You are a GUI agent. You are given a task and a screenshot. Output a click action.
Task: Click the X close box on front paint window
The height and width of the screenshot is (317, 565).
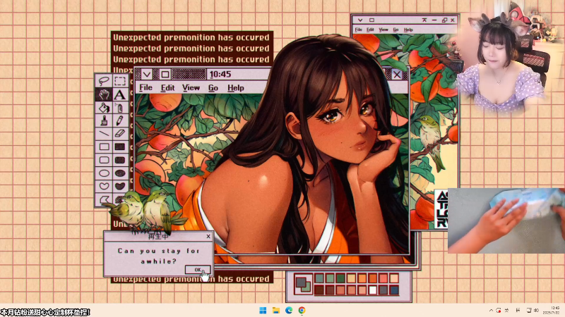click(397, 75)
